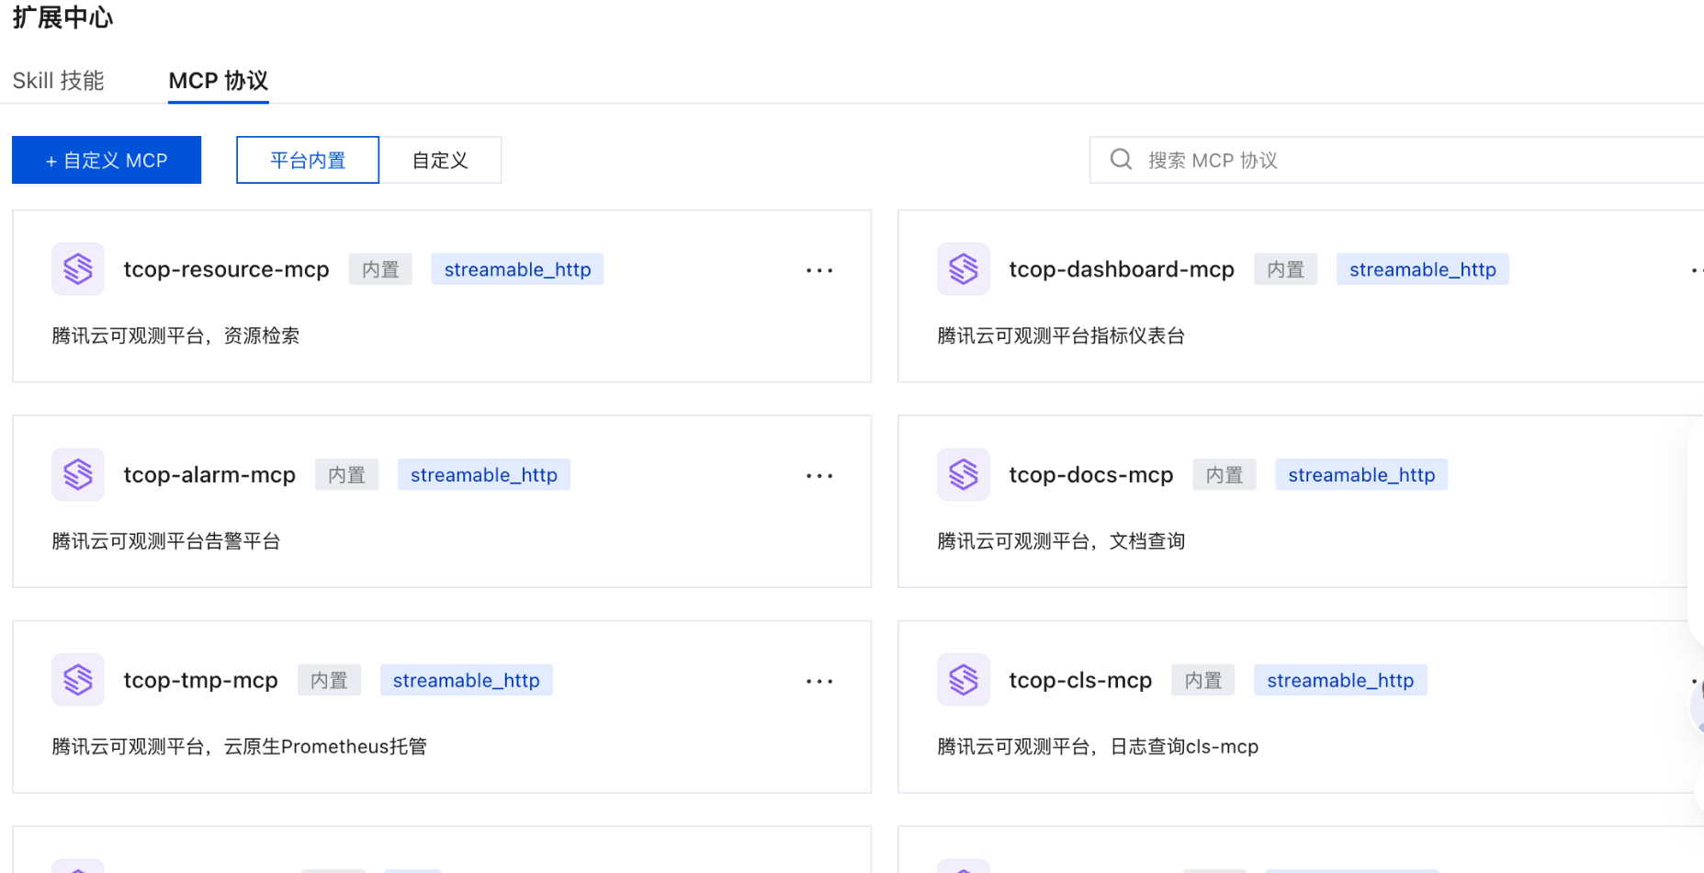1704x873 pixels.
Task: Click the description 云原生Prometheus托管
Action: [x=325, y=746]
